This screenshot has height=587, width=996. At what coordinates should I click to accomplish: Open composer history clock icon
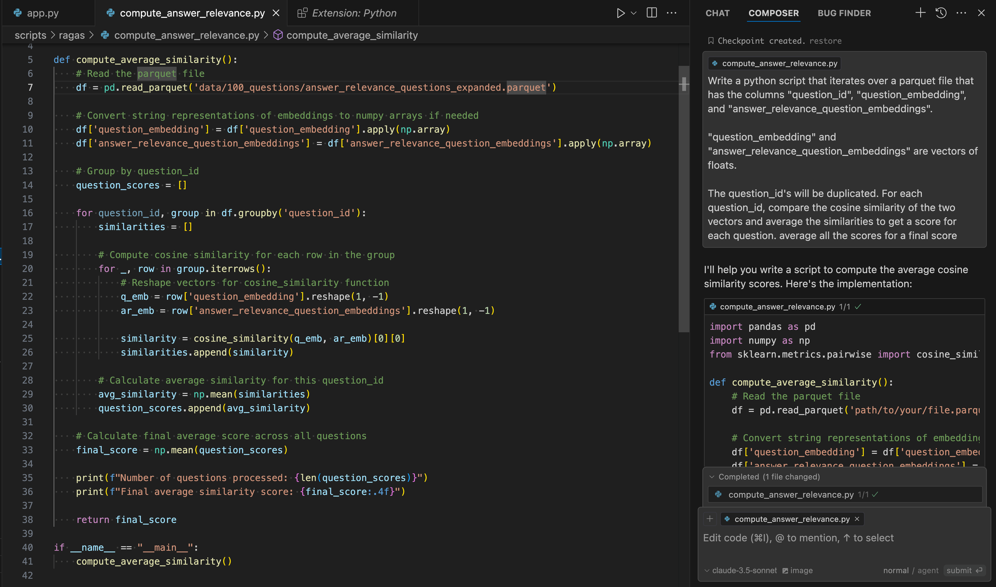point(941,13)
